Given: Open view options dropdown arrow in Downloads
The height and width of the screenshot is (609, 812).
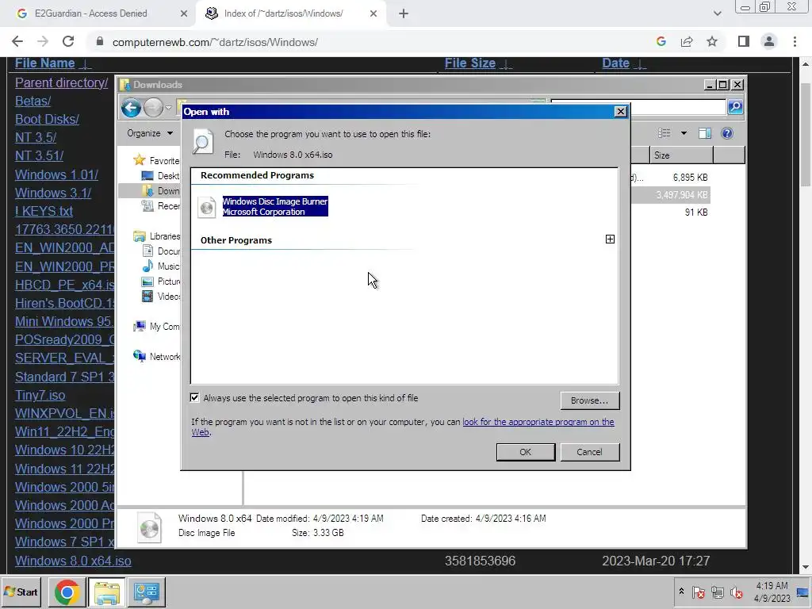Looking at the screenshot, I should [x=684, y=133].
